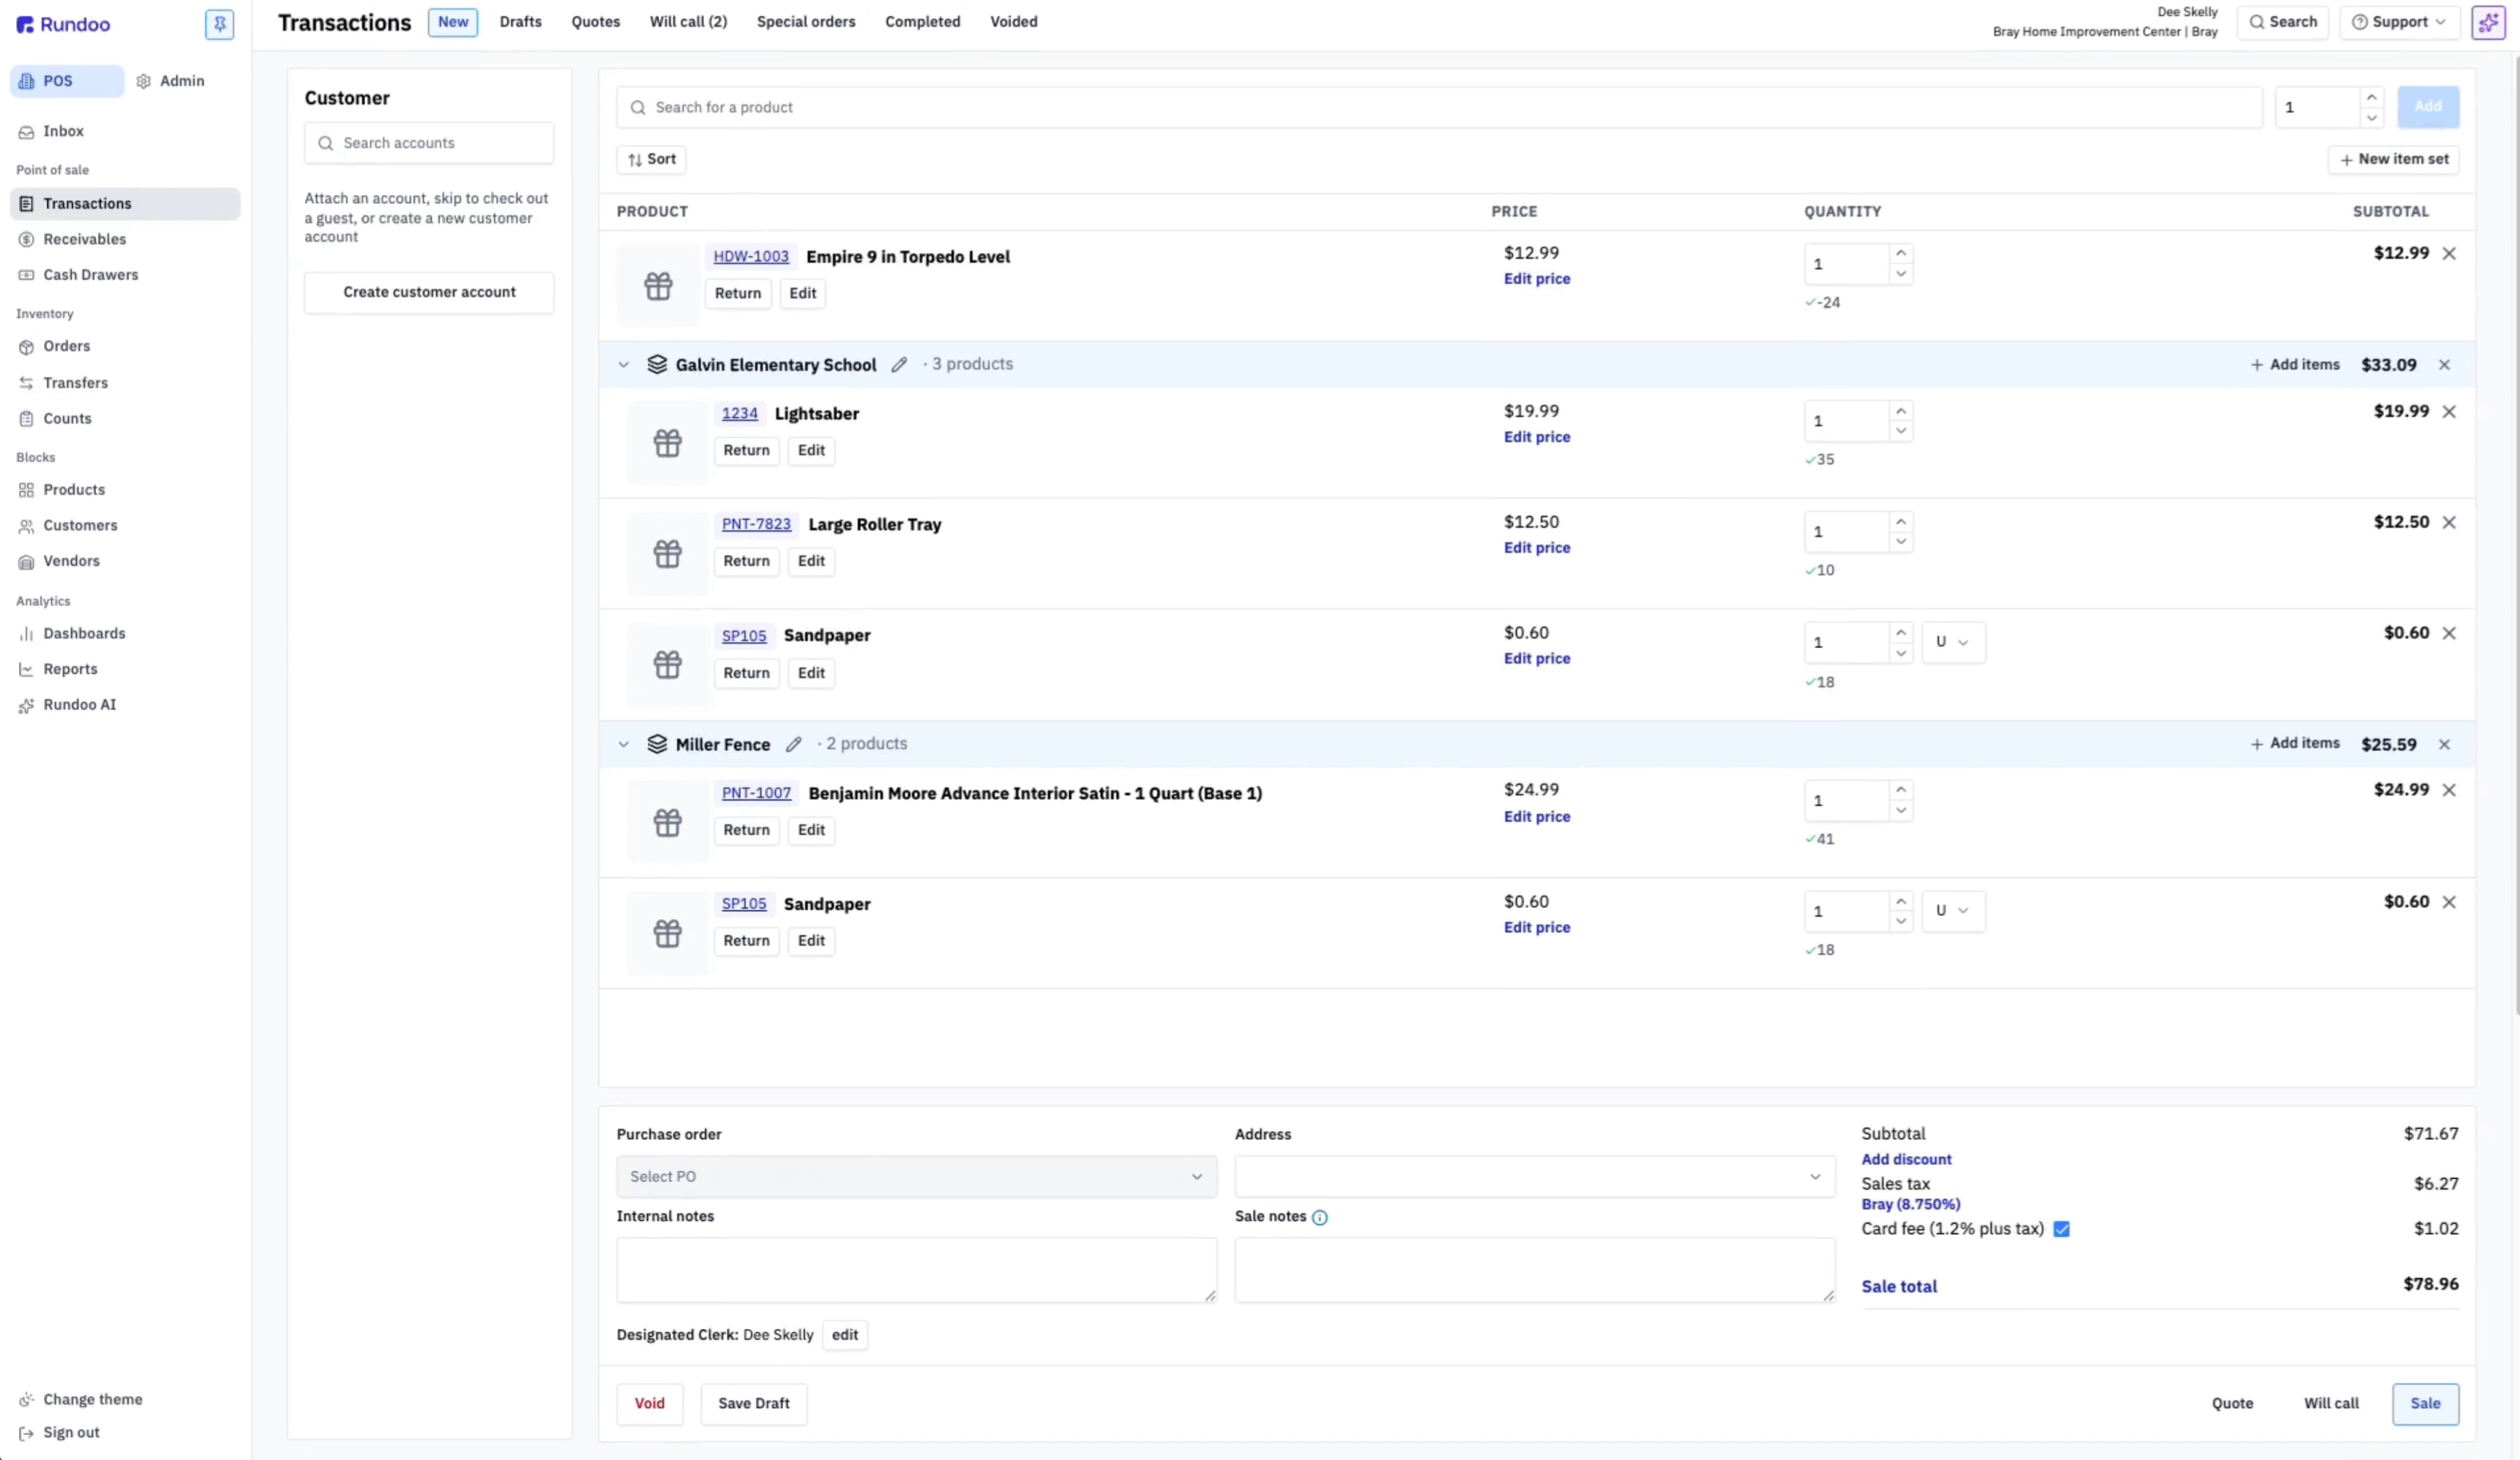Increase the add-product quantity stepper

(x=2370, y=97)
